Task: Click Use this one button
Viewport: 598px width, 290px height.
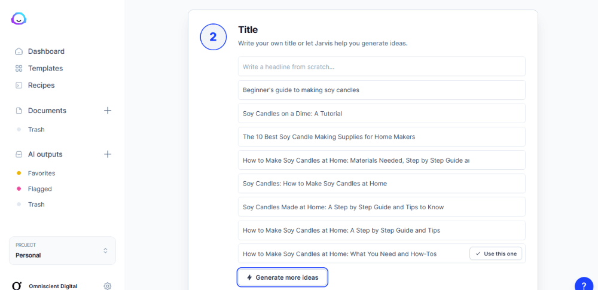Action: coord(496,254)
